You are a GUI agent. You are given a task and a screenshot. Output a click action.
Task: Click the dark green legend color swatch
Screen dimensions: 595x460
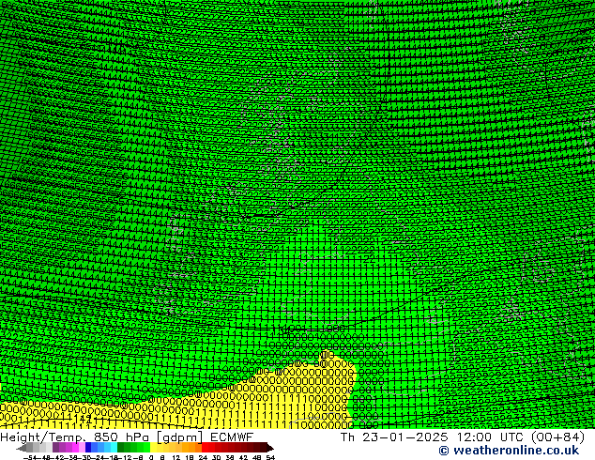(x=120, y=448)
